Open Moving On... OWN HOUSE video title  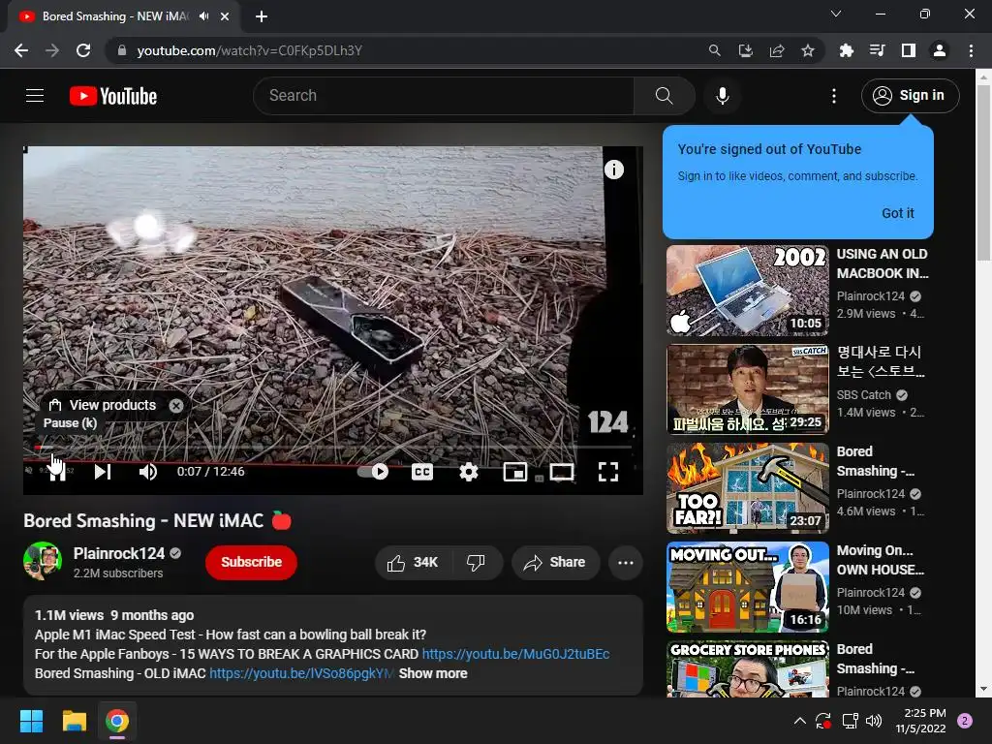880,560
